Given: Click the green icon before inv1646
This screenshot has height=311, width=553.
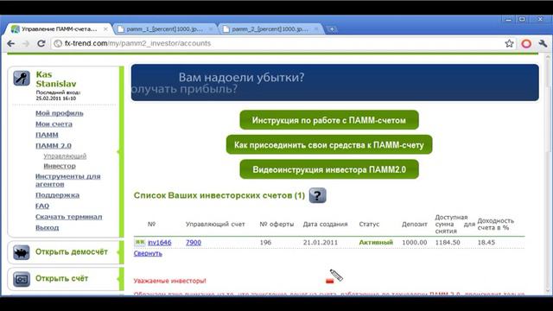Looking at the screenshot, I should pyautogui.click(x=140, y=242).
